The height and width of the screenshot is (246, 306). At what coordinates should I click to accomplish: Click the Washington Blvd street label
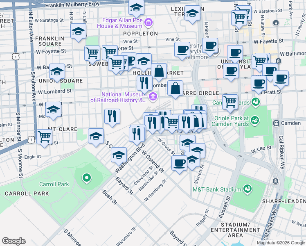point(130,158)
